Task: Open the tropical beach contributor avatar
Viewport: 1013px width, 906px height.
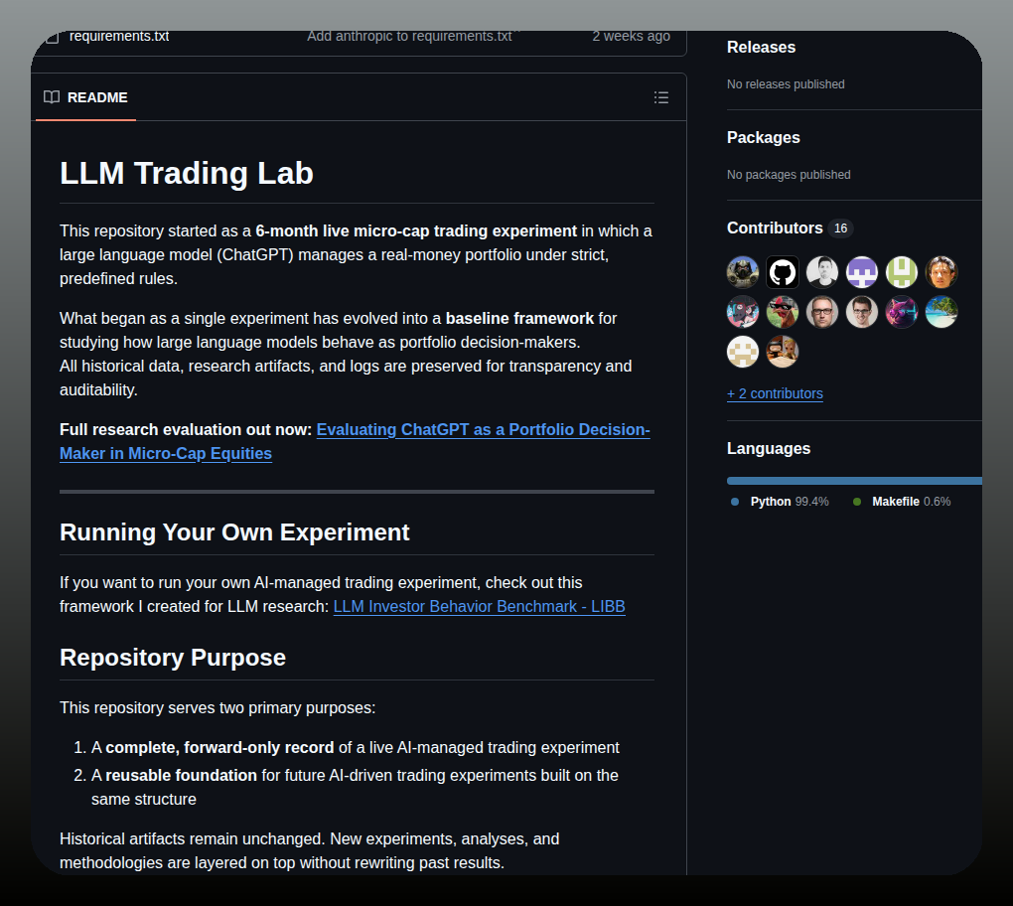Action: (x=941, y=312)
